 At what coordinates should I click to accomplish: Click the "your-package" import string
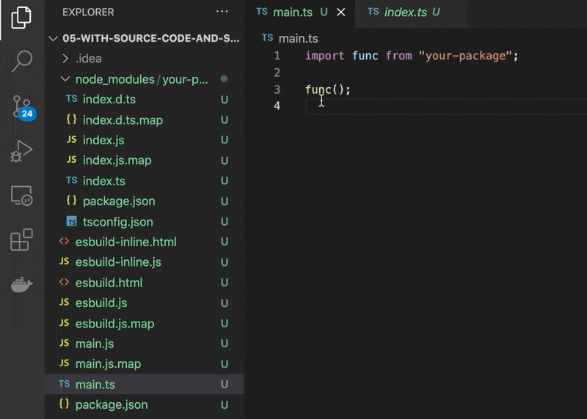coord(465,56)
